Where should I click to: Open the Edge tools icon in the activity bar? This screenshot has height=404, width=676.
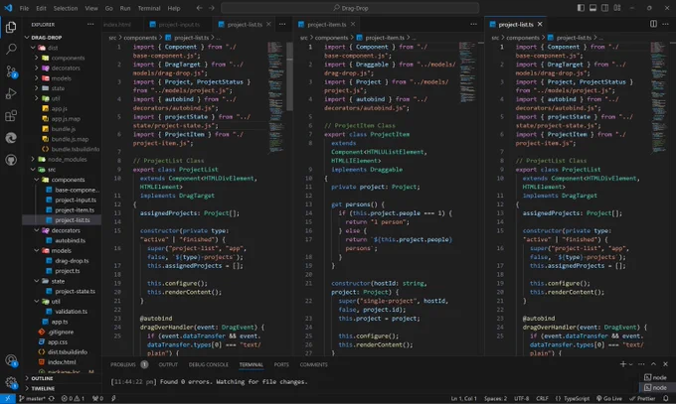[x=11, y=138]
